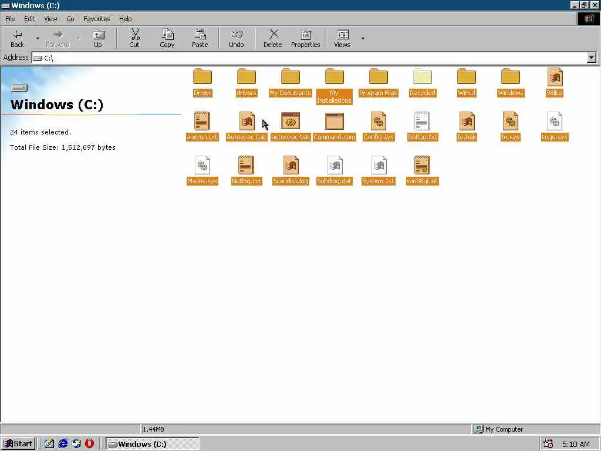Click the Task Scheduler tray icon
The width and height of the screenshot is (601, 451).
[x=548, y=444]
